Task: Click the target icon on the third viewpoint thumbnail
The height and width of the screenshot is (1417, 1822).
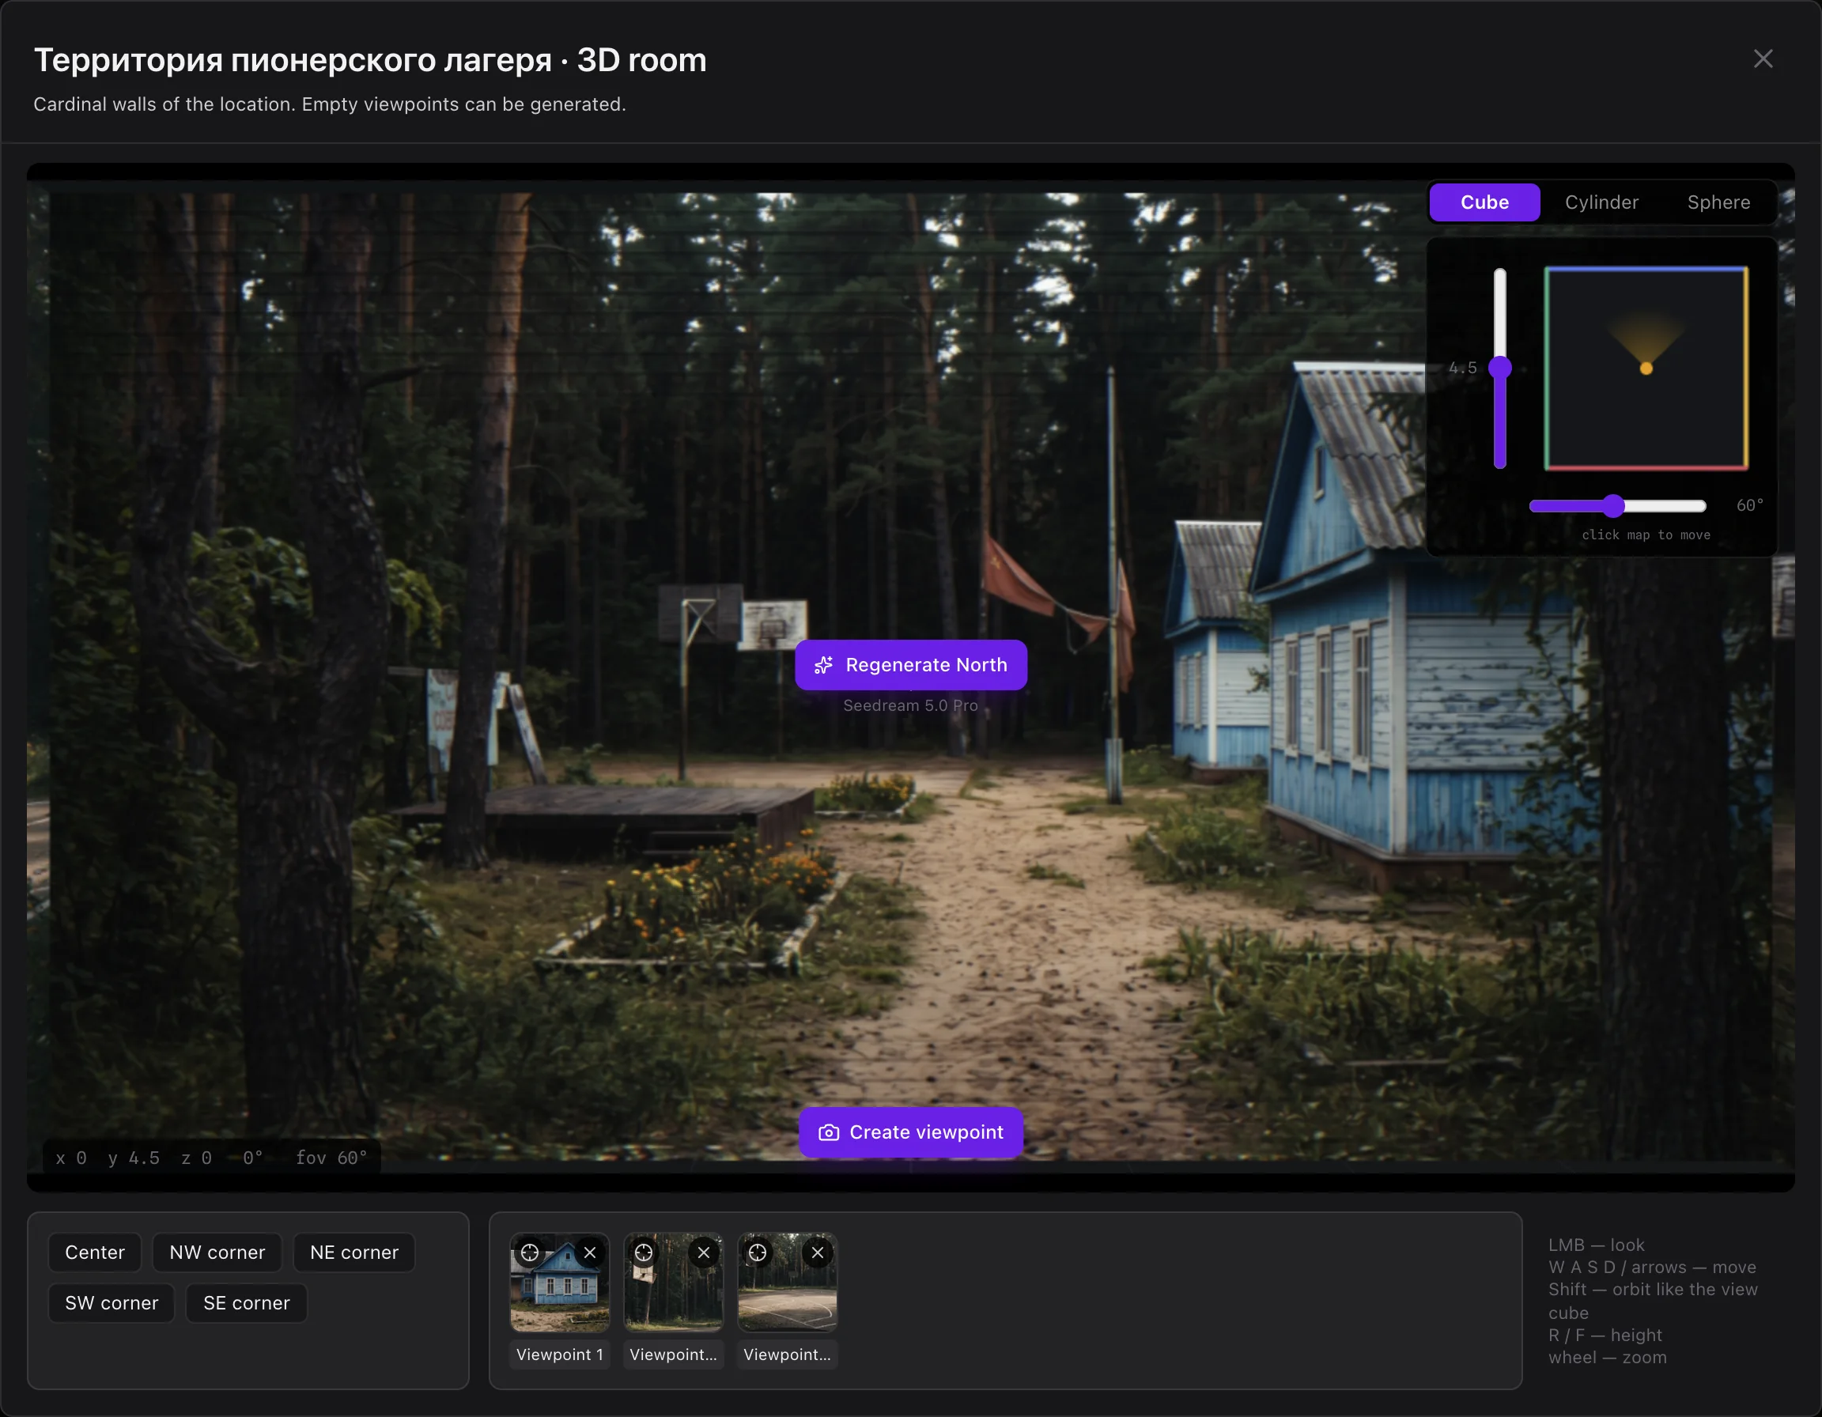Action: click(757, 1252)
